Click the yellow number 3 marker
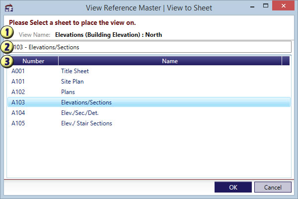Viewport: 298px width, 199px height. 7,61
